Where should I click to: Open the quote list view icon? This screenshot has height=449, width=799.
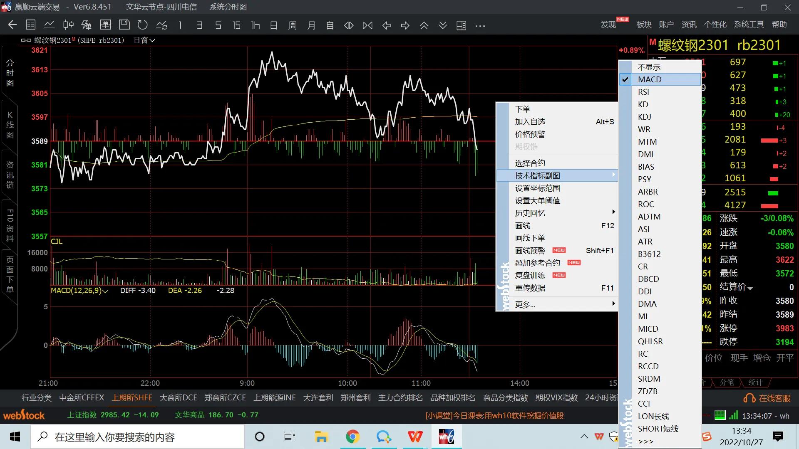30,25
